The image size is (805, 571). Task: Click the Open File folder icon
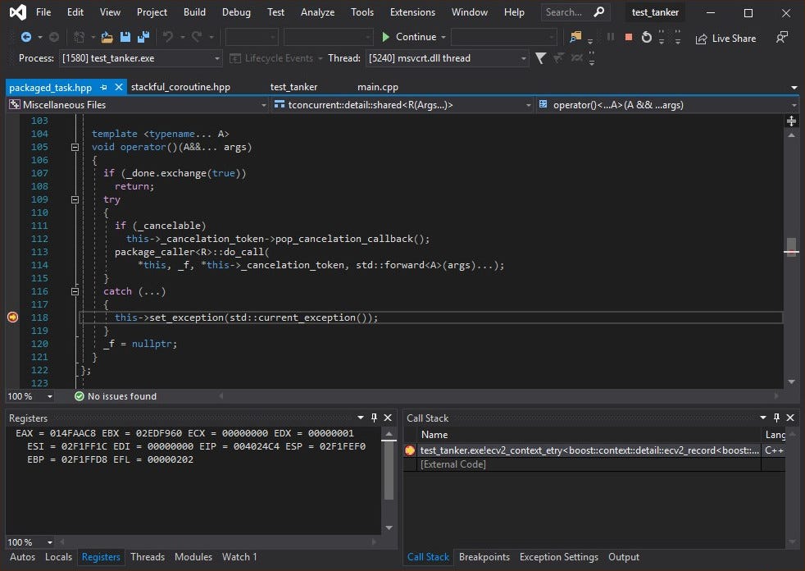[x=107, y=37]
